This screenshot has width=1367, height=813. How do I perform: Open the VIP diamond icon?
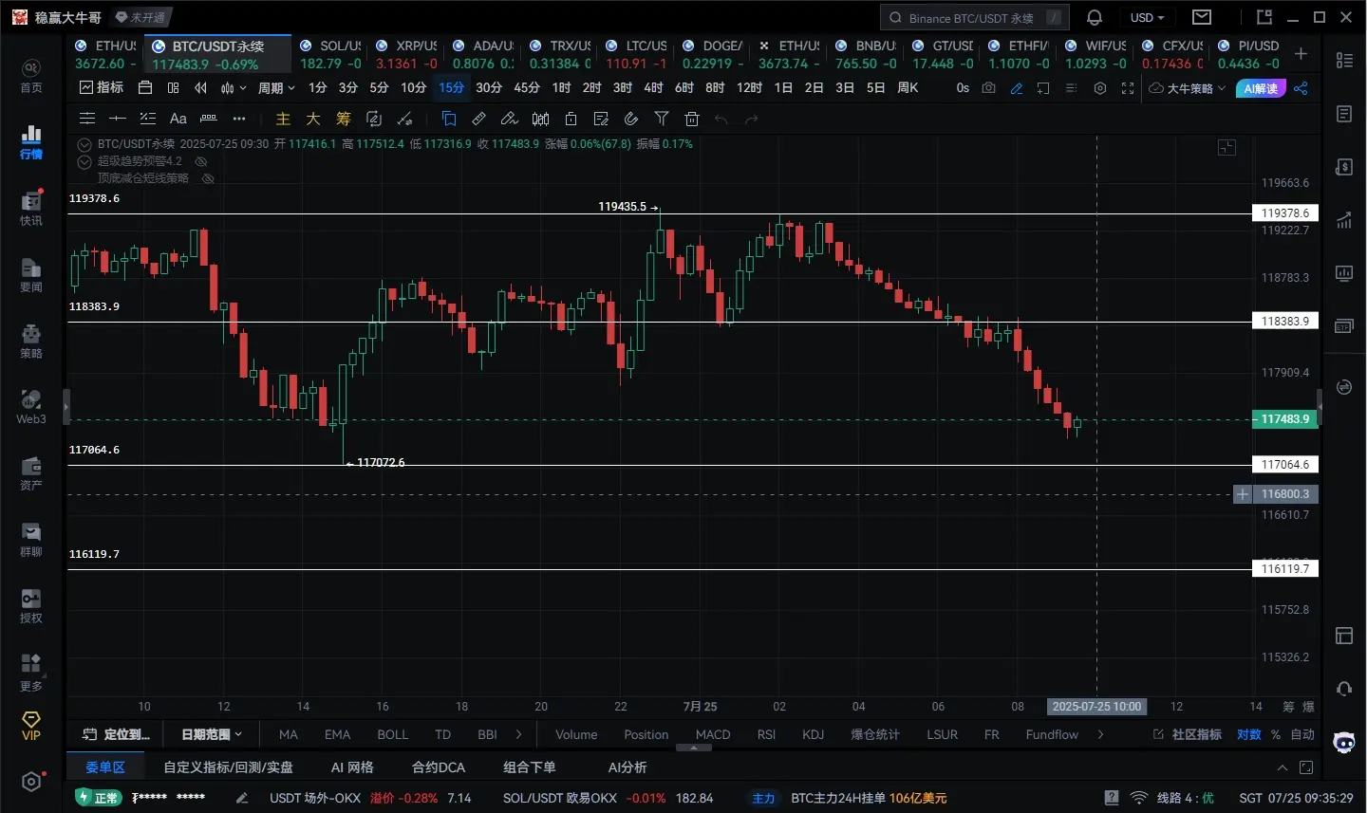pyautogui.click(x=31, y=726)
